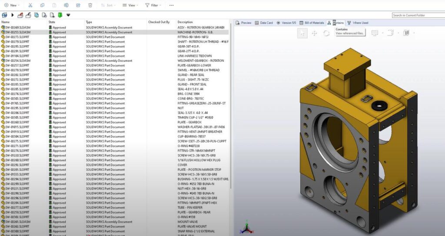The height and width of the screenshot is (236, 445).
Task: Click the Share icon in Explorer toolbar
Action: [x=78, y=5]
